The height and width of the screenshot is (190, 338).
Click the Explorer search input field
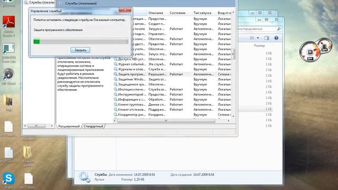(x=257, y=28)
